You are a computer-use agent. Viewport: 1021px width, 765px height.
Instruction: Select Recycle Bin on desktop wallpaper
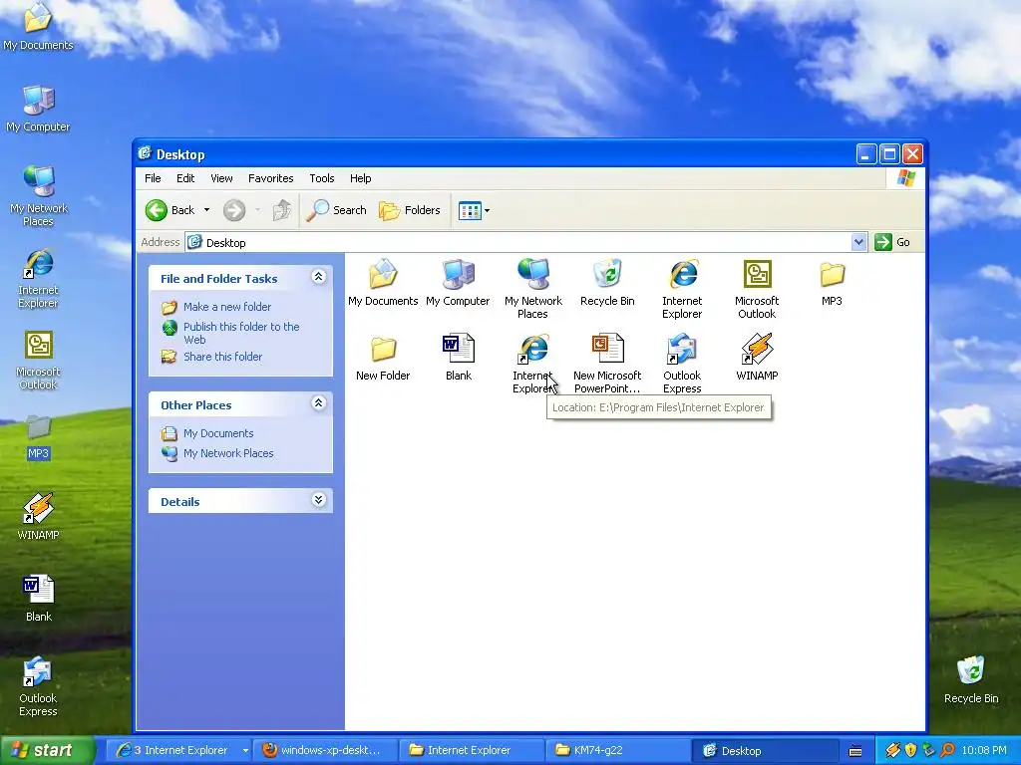[x=971, y=679]
